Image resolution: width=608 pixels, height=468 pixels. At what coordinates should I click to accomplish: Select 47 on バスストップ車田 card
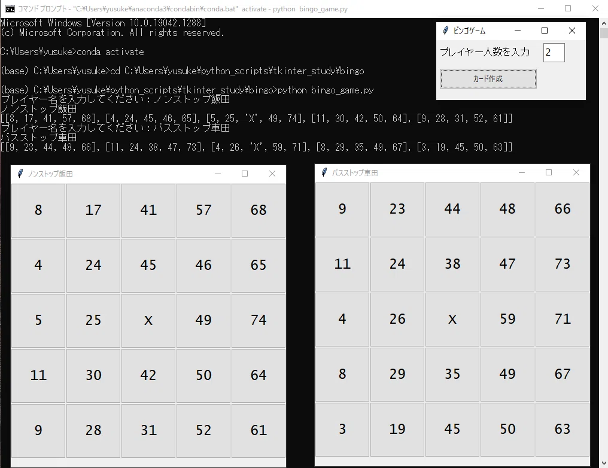(x=507, y=264)
